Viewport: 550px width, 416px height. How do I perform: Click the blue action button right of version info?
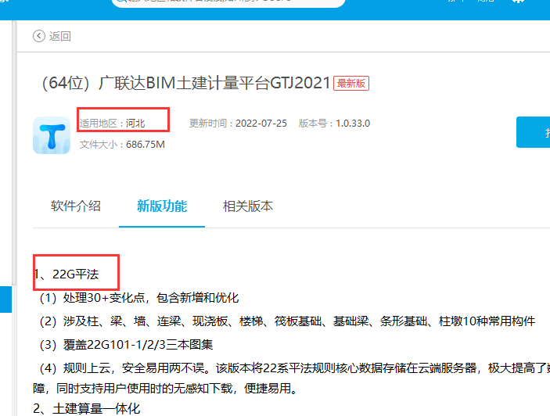pyautogui.click(x=533, y=132)
